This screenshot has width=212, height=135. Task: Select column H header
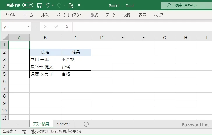(x=185, y=38)
